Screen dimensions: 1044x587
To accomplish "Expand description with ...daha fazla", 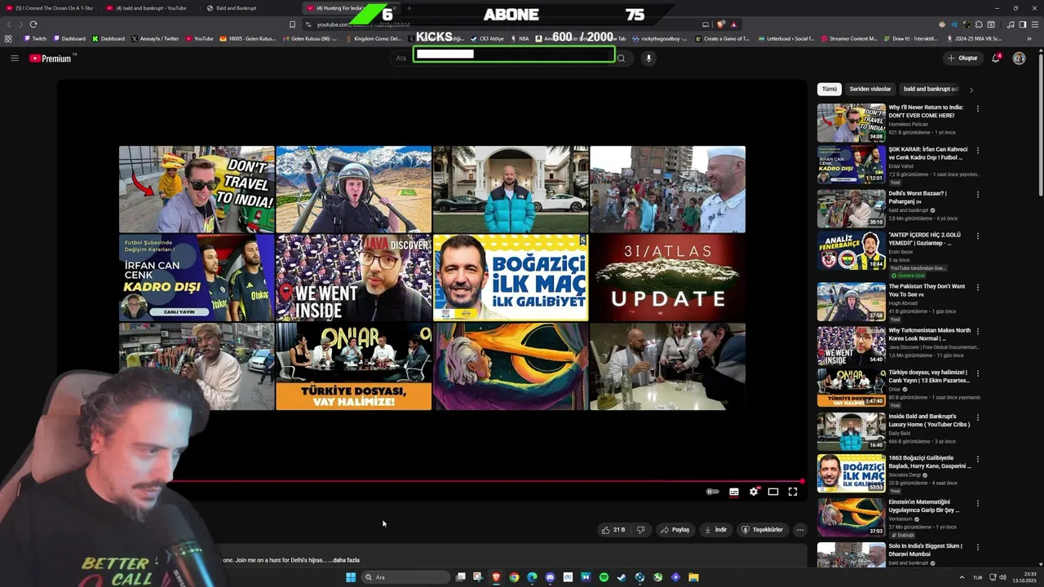I will (x=343, y=560).
